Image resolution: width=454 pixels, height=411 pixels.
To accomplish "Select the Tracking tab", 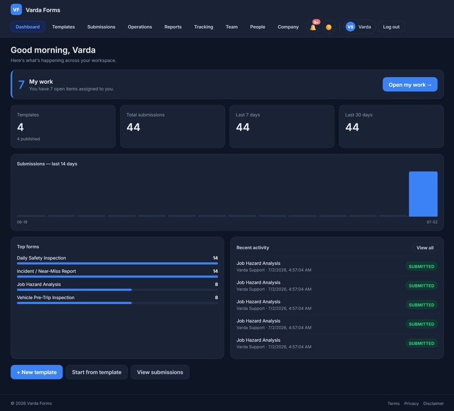I will (x=203, y=26).
